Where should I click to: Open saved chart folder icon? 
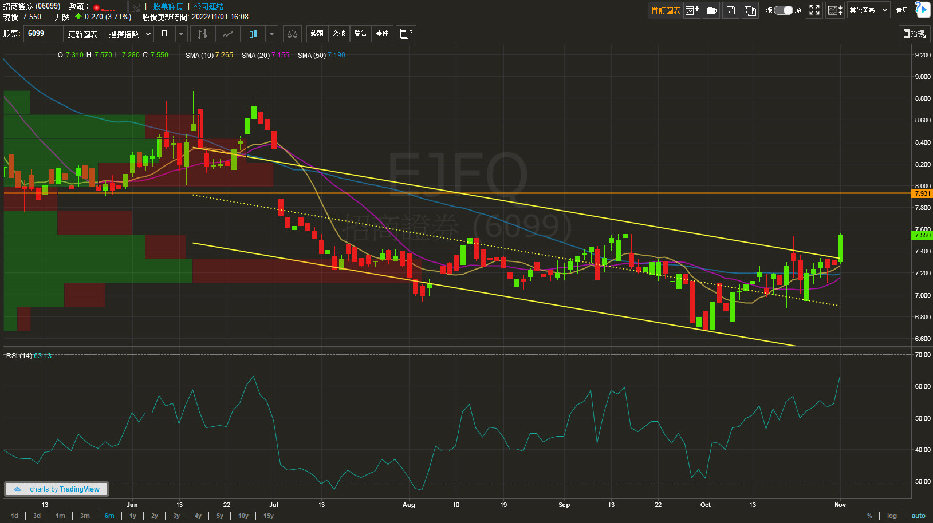pos(711,10)
